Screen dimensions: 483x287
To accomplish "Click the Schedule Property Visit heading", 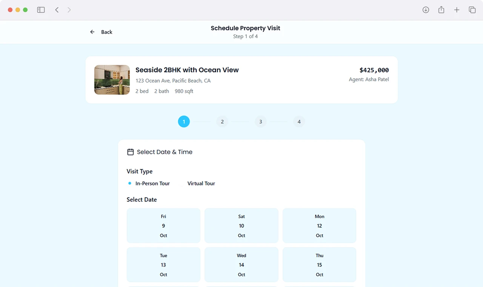I will click(x=246, y=28).
